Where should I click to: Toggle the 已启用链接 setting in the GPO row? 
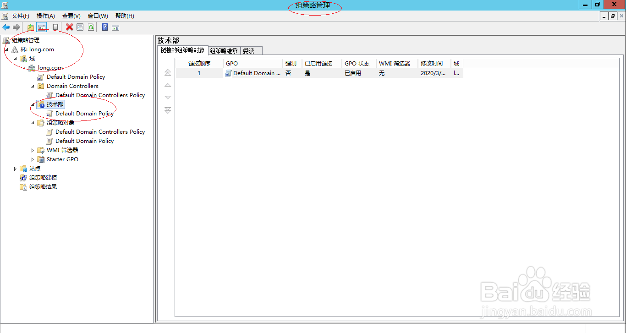[307, 73]
